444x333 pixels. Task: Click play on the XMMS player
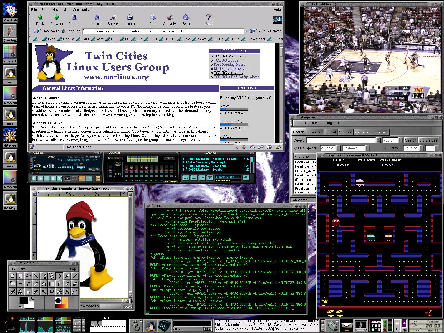point(41,179)
